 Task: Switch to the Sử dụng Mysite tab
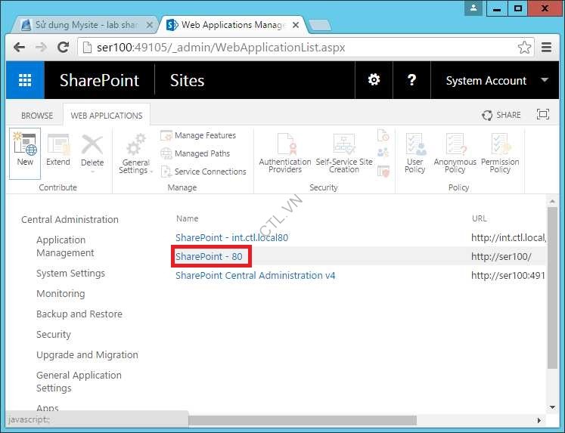(85, 25)
